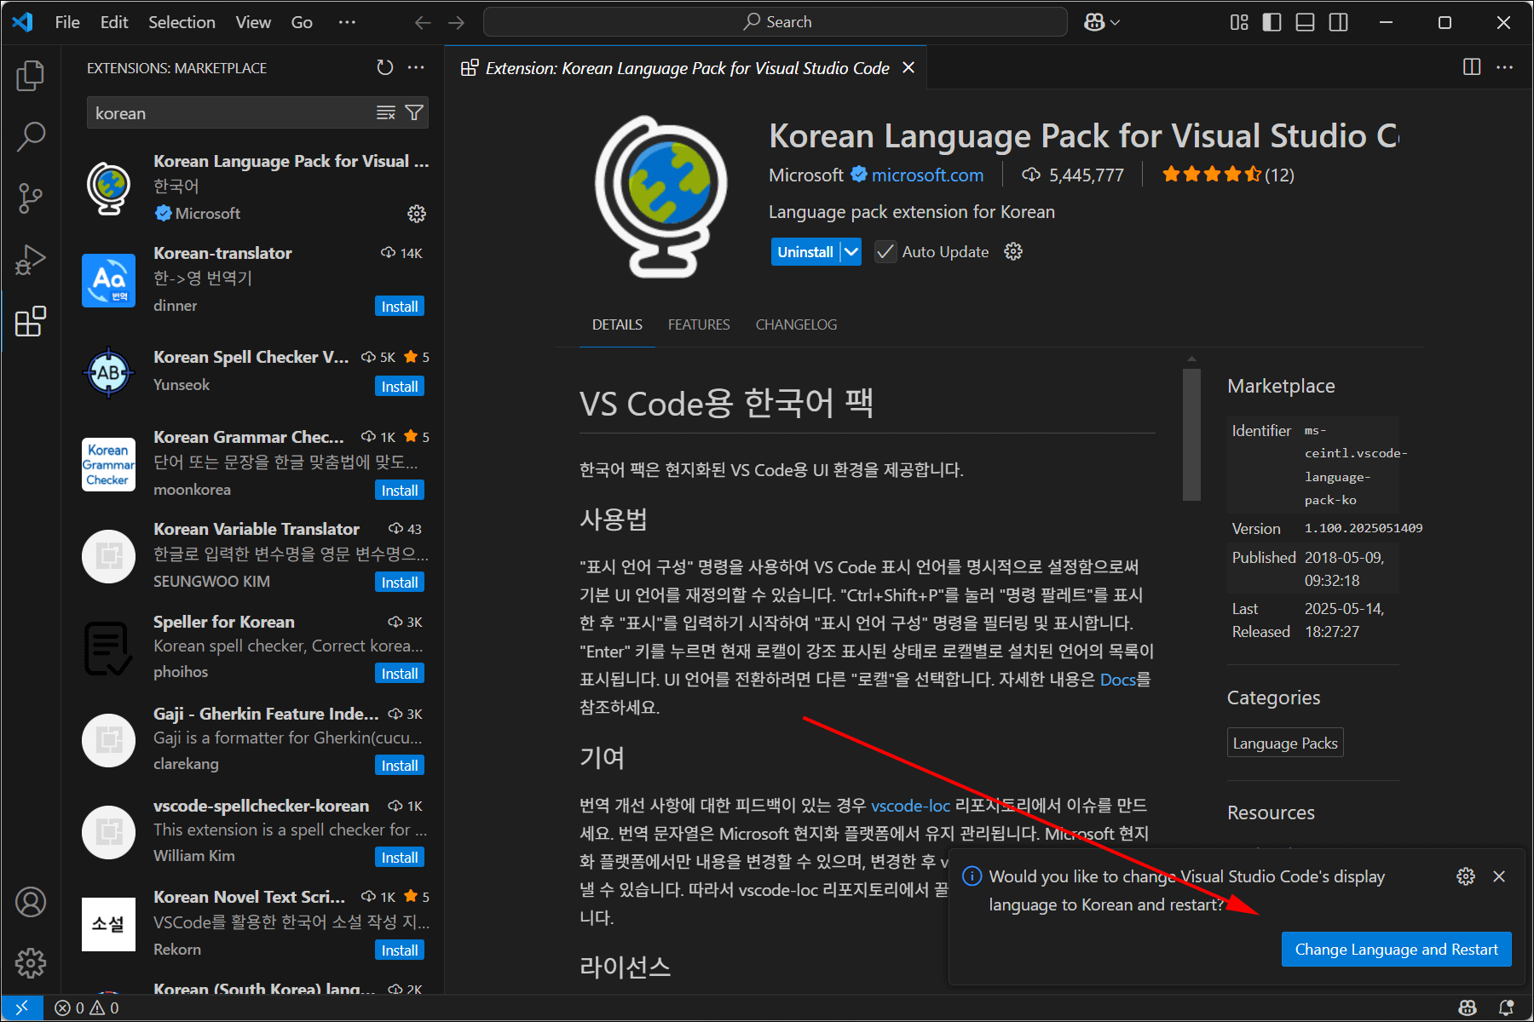Open manage gear for Korean Language Pack item
This screenshot has width=1534, height=1022.
pos(417,214)
